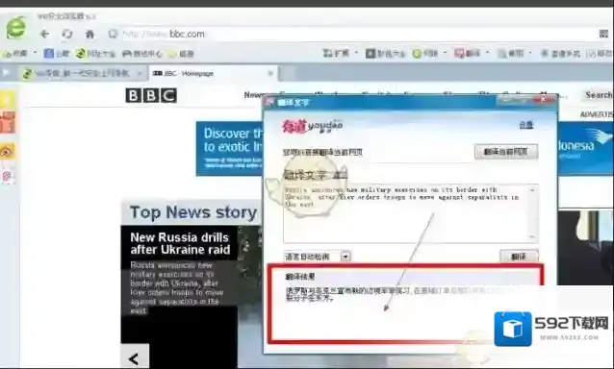Open the dropdown arrow next to 收藏
Image resolution: width=614 pixels, height=369 pixels.
(x=35, y=53)
